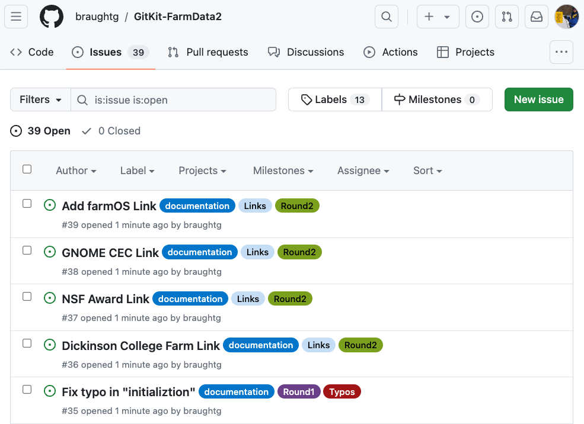Open the Add farmOS Link issue title
The width and height of the screenshot is (584, 424).
108,206
